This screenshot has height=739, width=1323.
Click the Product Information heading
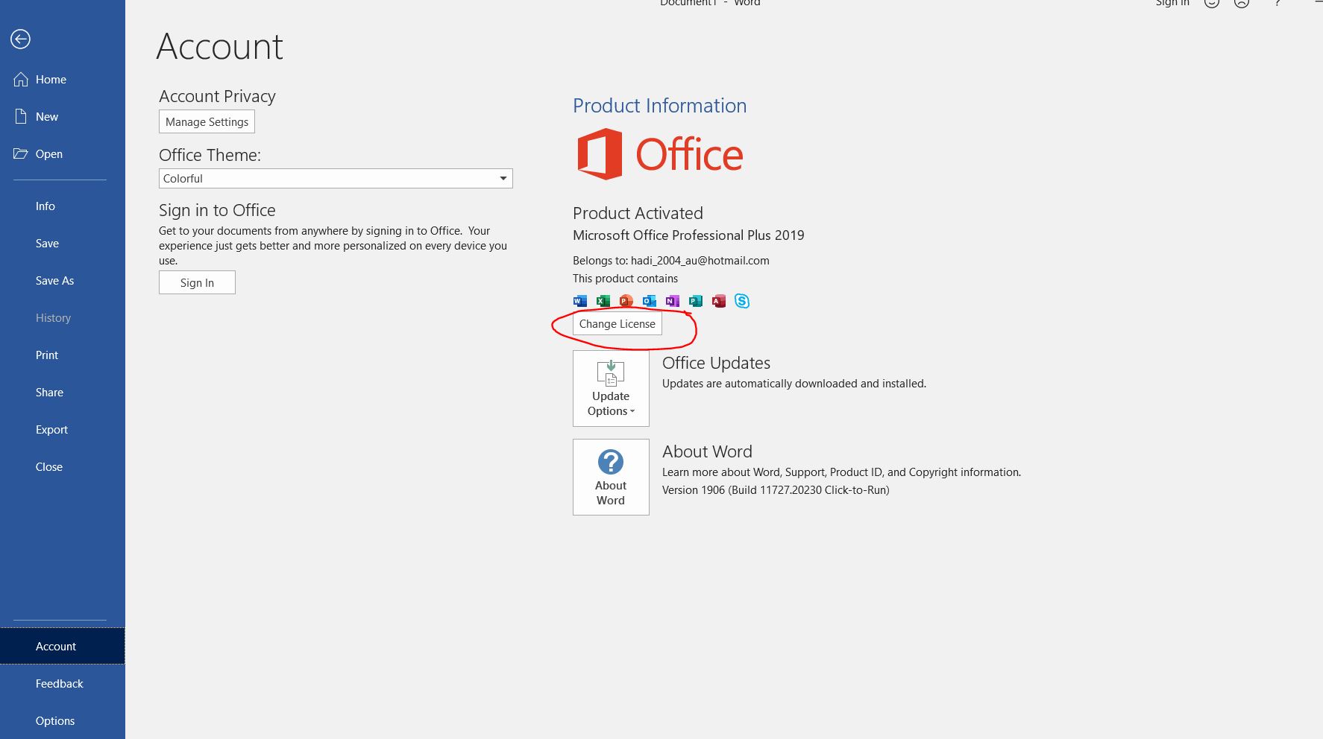(x=659, y=106)
